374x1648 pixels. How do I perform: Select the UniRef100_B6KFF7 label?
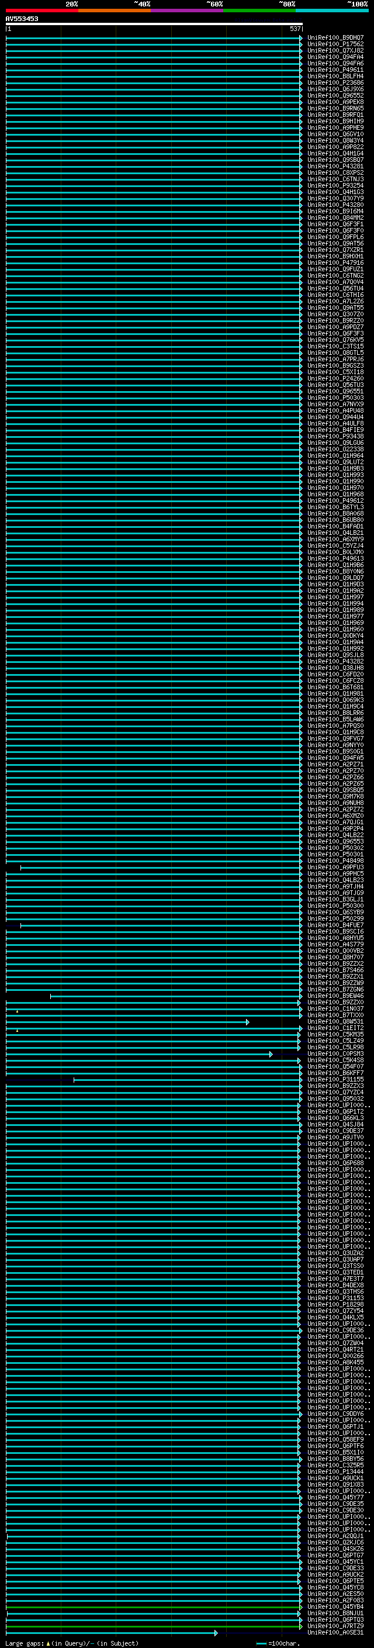click(x=335, y=1073)
